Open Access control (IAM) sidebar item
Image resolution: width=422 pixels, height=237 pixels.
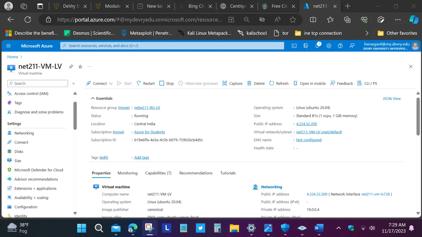[x=31, y=94]
